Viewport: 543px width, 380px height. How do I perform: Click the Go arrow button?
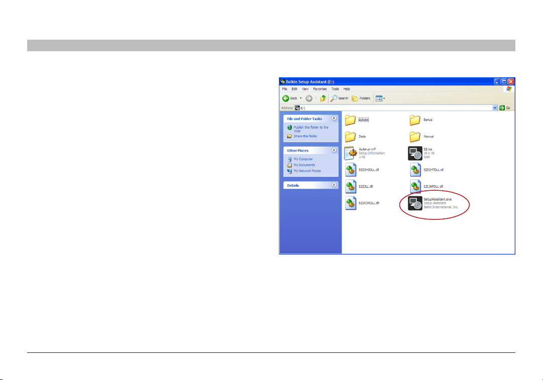pos(502,108)
